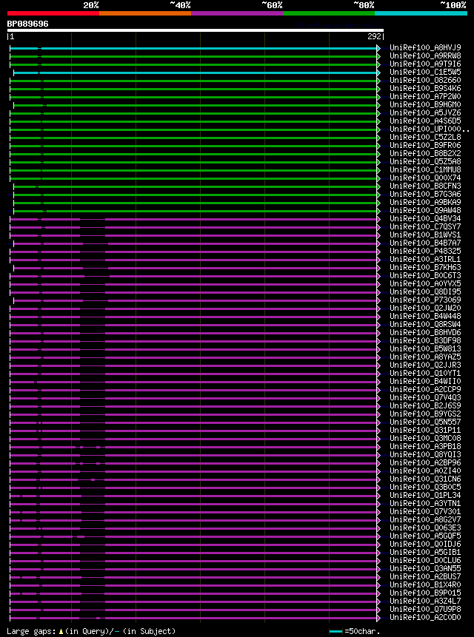
Task: Open the UniRef100_Q9AW48 hit label
Action: 425,210
